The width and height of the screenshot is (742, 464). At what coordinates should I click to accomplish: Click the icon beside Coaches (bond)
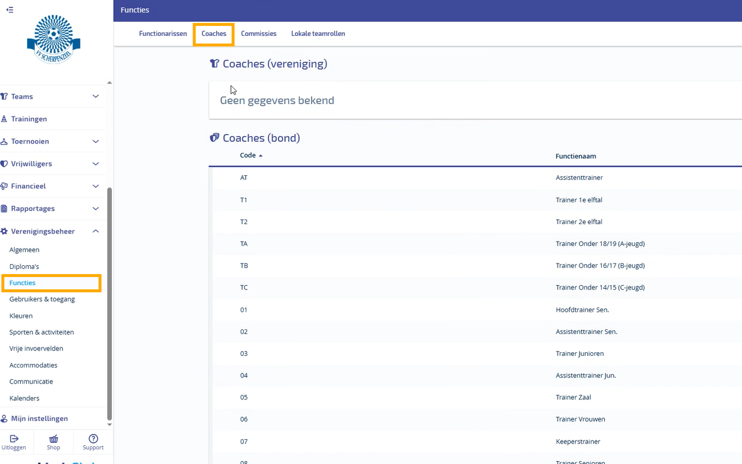click(x=215, y=138)
